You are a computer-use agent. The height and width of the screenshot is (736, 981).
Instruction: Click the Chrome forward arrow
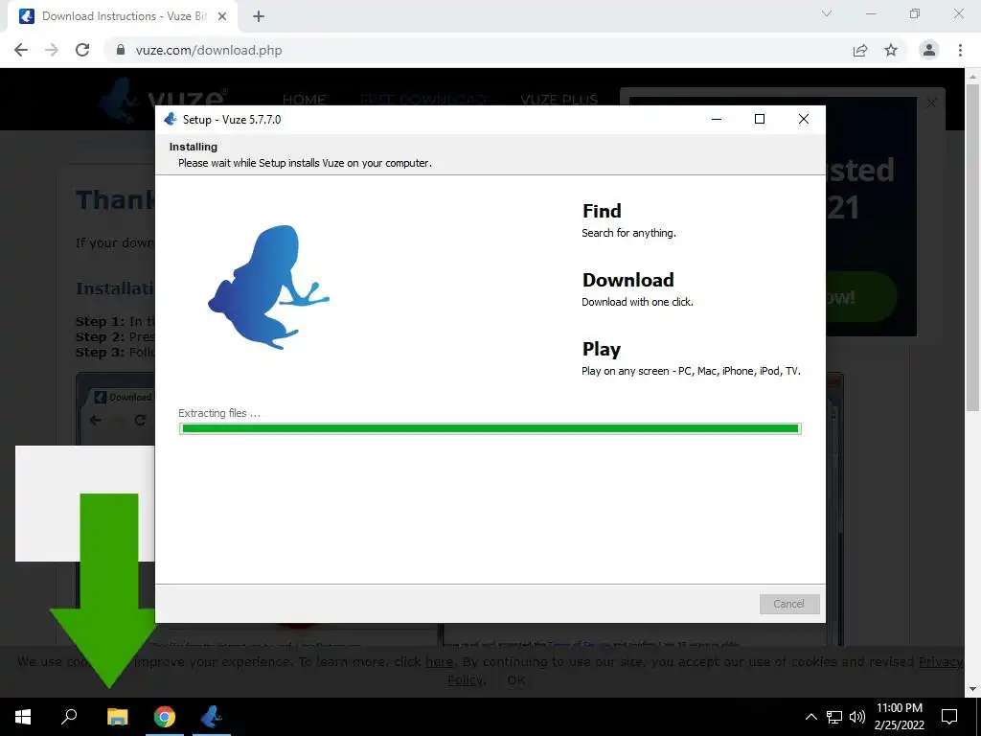(x=52, y=50)
